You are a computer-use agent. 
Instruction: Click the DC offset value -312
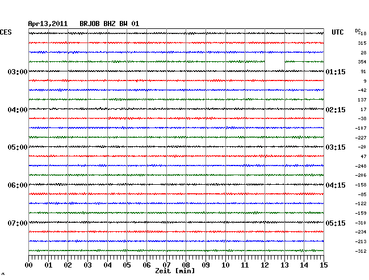[x=360, y=251]
